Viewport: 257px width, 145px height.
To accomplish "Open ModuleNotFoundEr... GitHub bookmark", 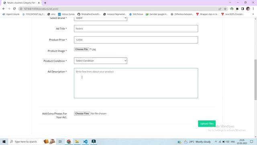I will tap(89, 14).
